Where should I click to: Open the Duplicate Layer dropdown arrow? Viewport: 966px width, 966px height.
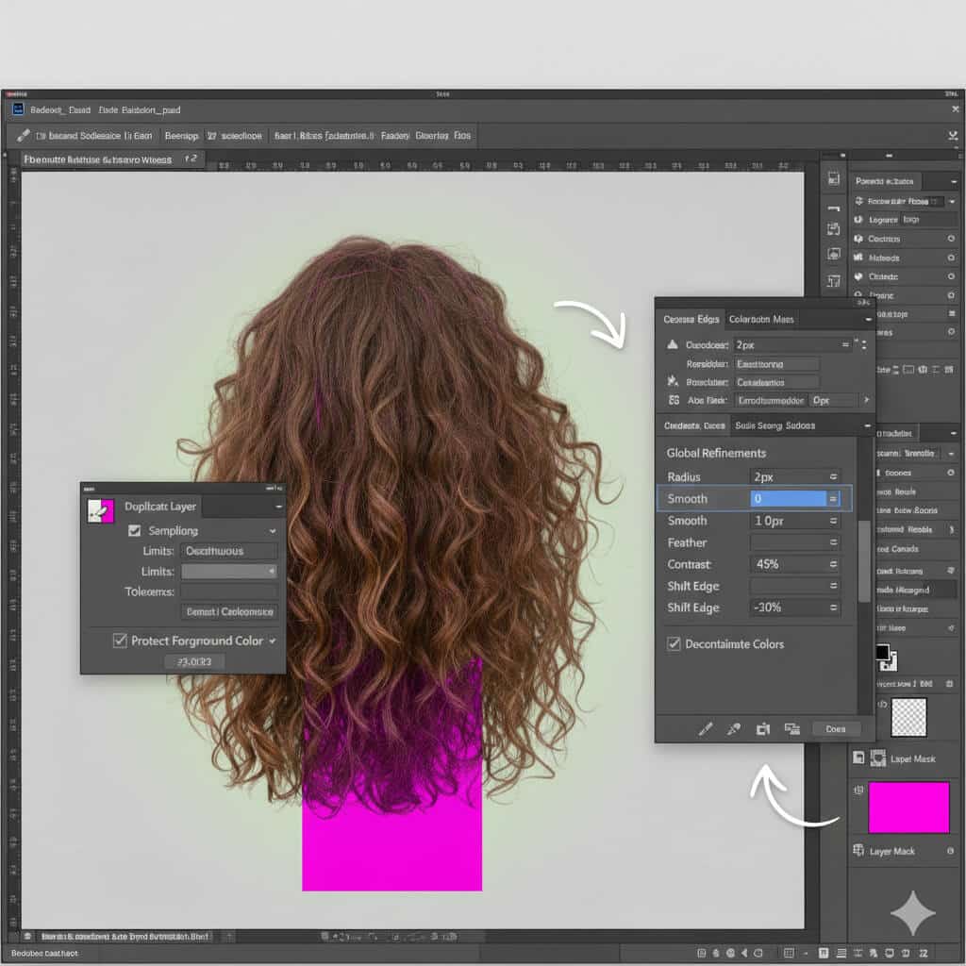[x=279, y=507]
